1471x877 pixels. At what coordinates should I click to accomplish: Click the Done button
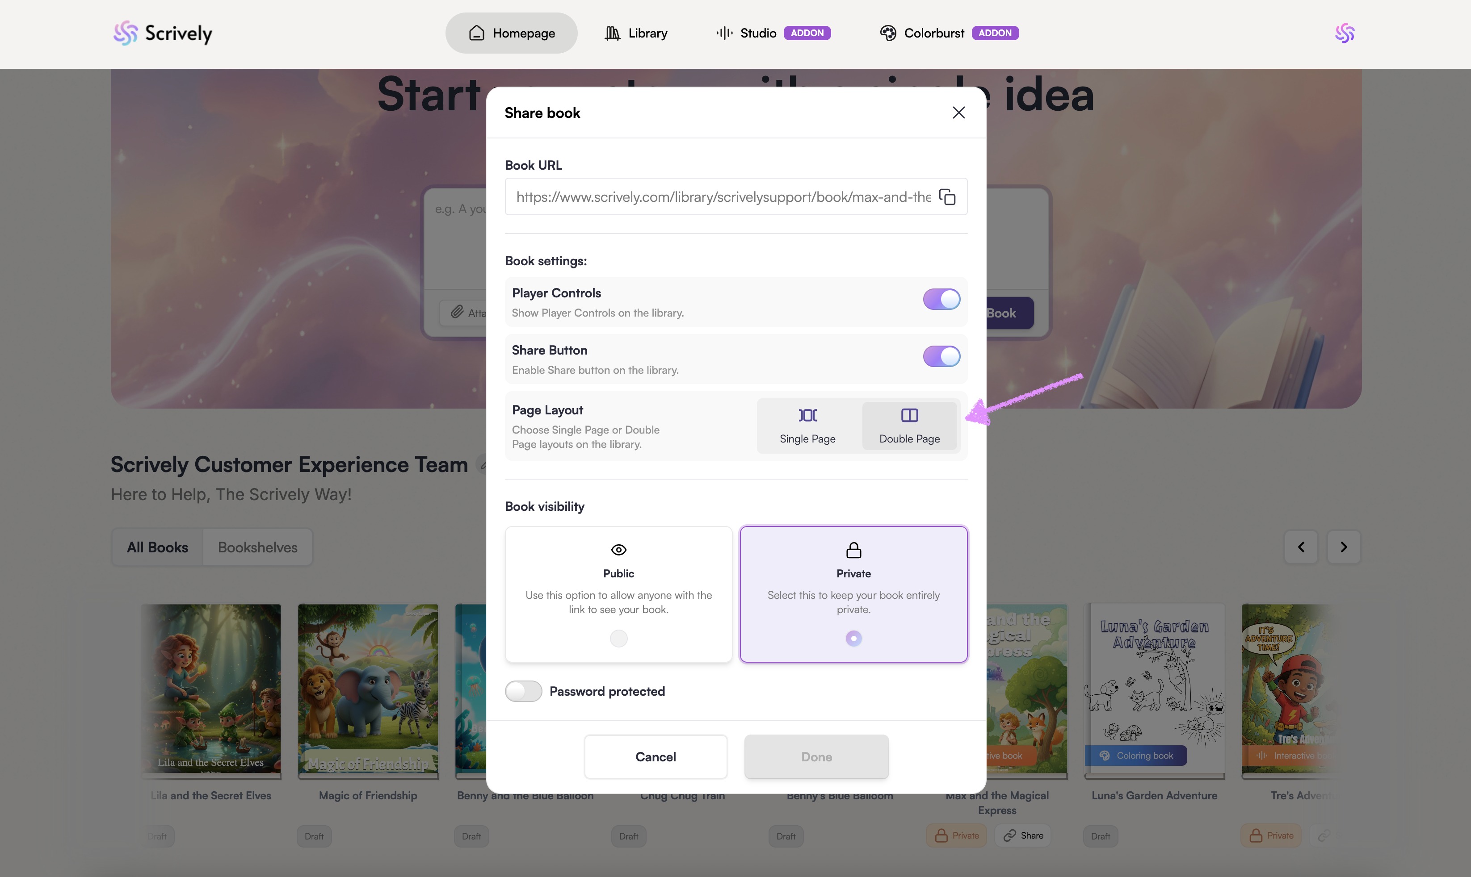tap(816, 757)
